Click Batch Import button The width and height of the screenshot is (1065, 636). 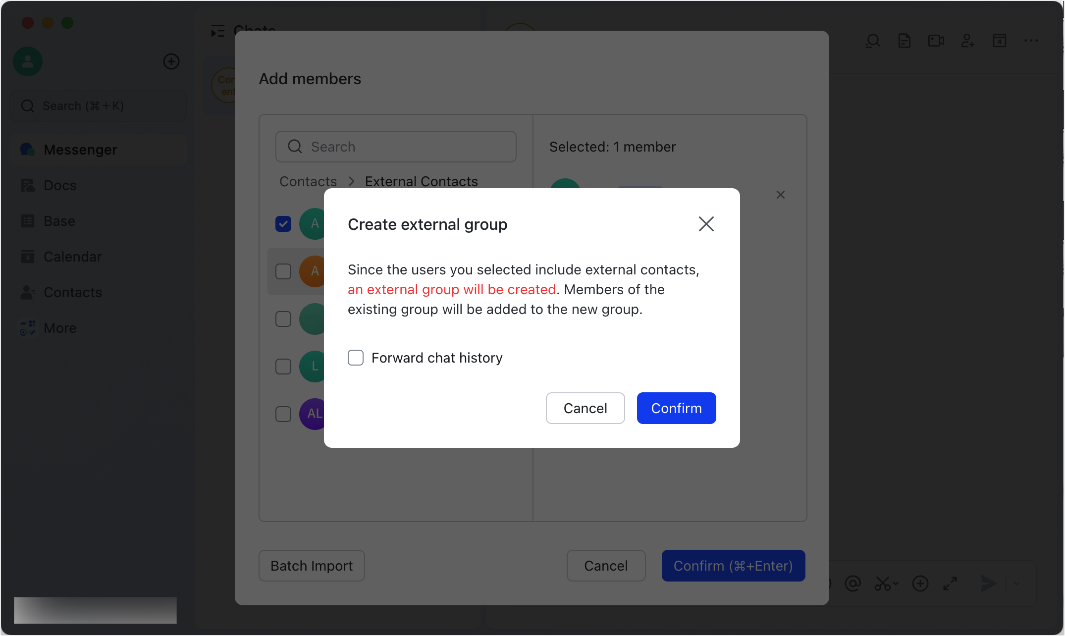point(312,566)
